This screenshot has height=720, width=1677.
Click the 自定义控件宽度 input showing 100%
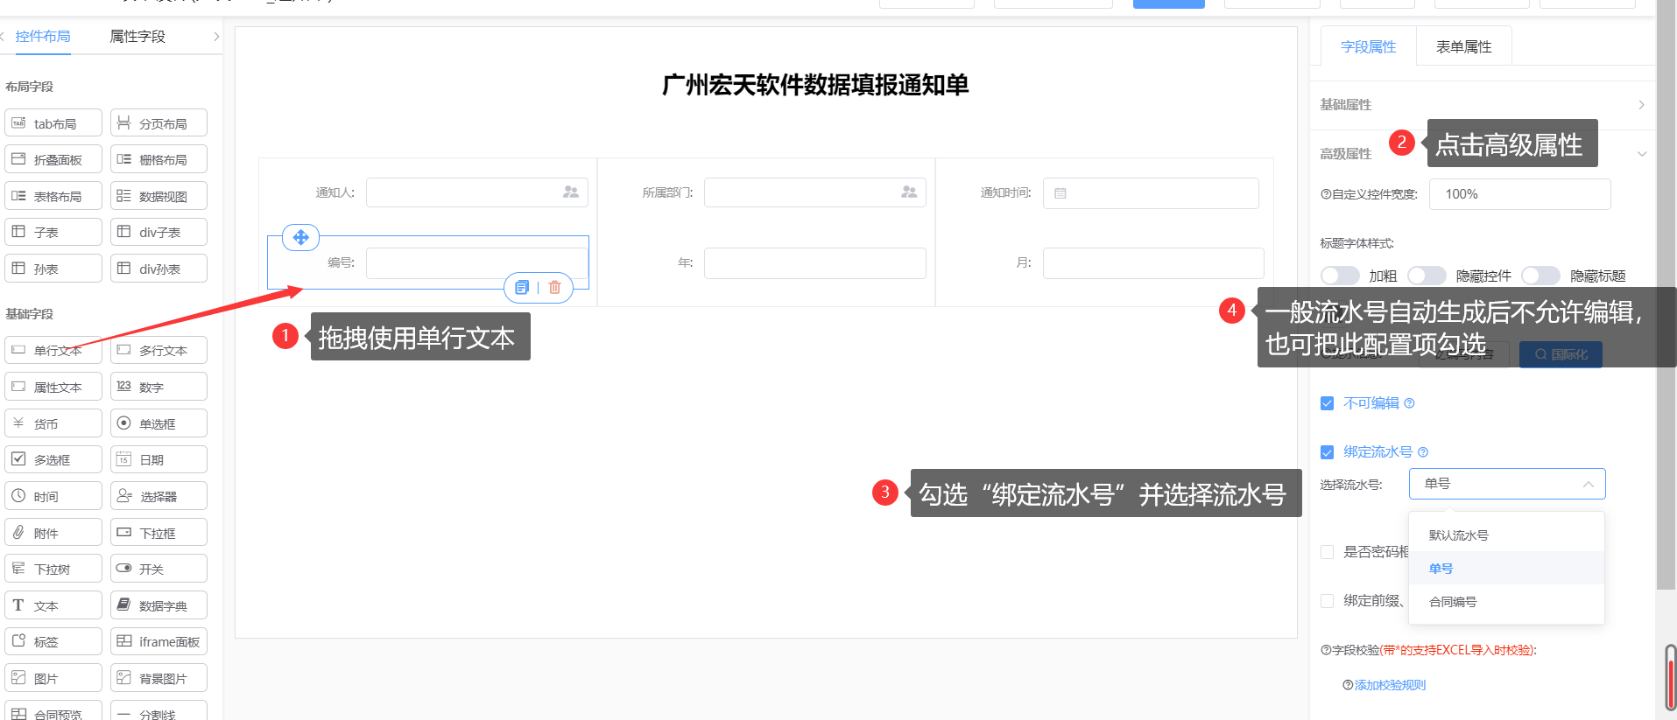1518,194
